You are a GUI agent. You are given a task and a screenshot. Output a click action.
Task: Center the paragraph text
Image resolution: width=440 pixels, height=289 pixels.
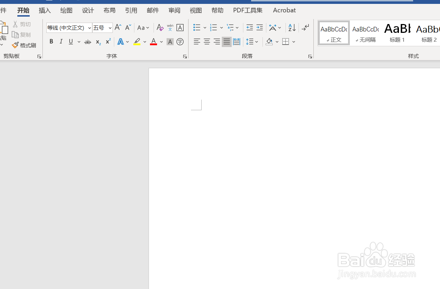207,42
